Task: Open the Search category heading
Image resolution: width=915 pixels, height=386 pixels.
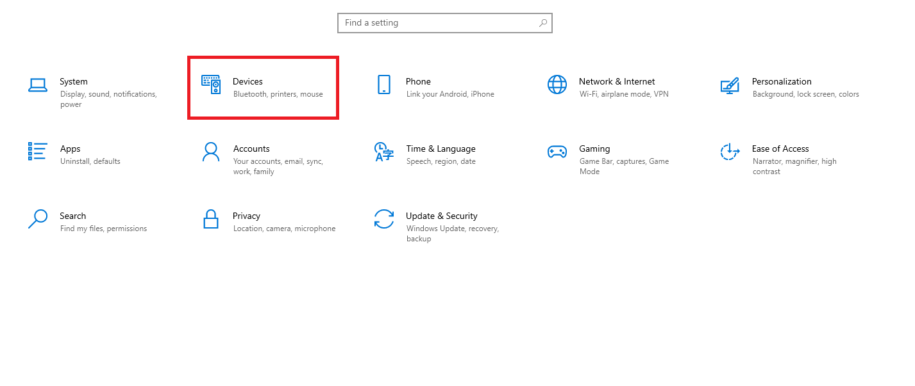Action: (x=73, y=216)
